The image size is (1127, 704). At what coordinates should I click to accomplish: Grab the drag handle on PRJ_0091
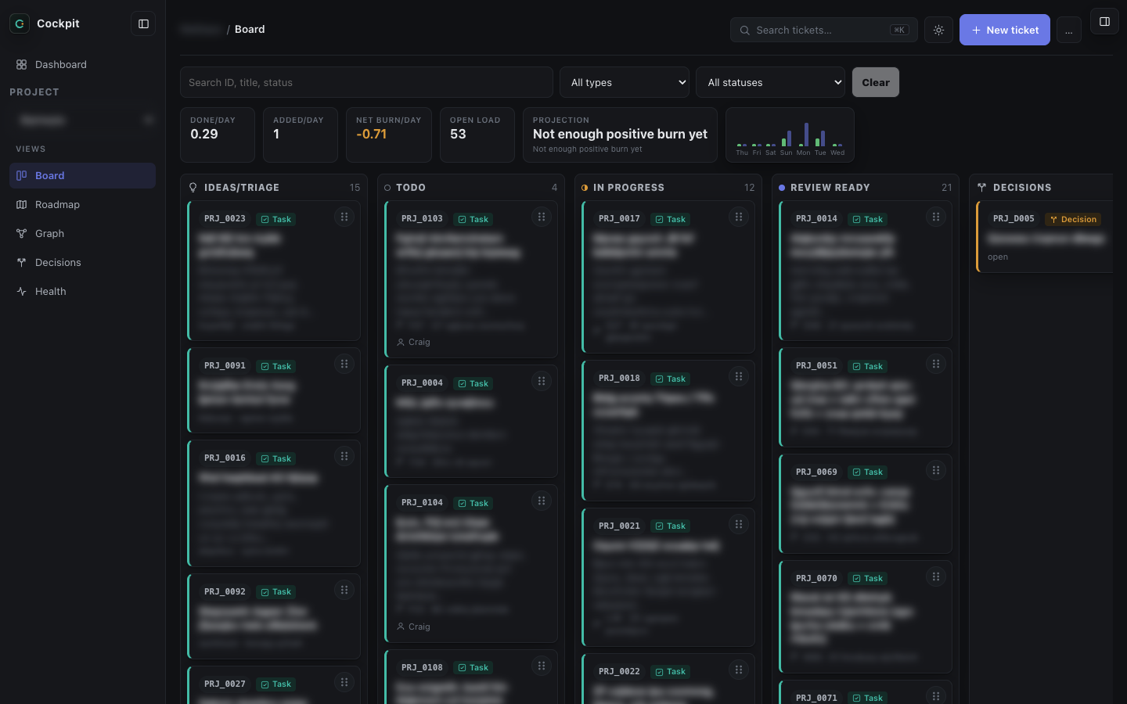[x=344, y=364]
